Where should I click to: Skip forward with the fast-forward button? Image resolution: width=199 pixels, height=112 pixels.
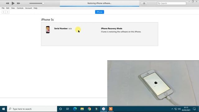(x=18, y=3)
